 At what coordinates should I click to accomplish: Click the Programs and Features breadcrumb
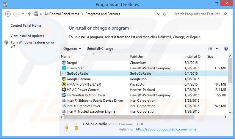pyautogui.click(x=103, y=14)
